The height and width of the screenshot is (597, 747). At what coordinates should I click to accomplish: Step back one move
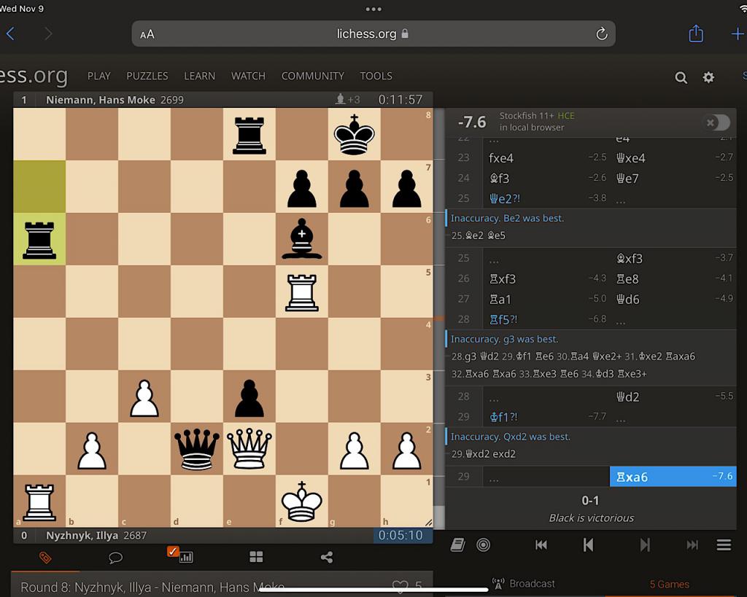pyautogui.click(x=588, y=545)
